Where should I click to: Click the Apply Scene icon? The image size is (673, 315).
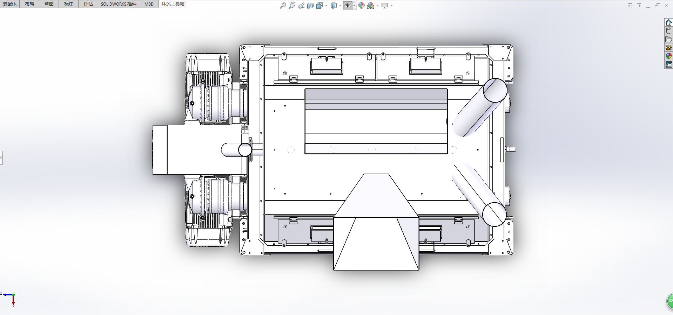tap(371, 6)
